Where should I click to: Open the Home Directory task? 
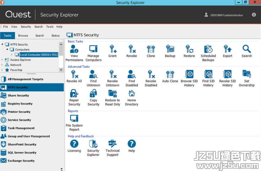point(132,98)
